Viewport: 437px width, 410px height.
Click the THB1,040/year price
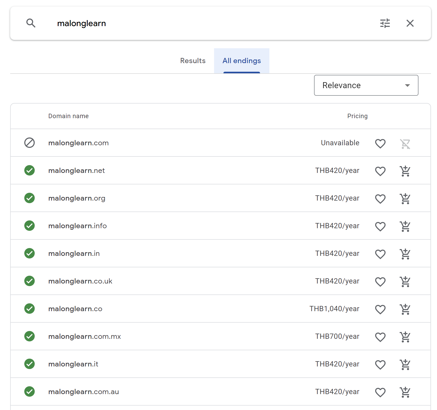[x=334, y=309]
